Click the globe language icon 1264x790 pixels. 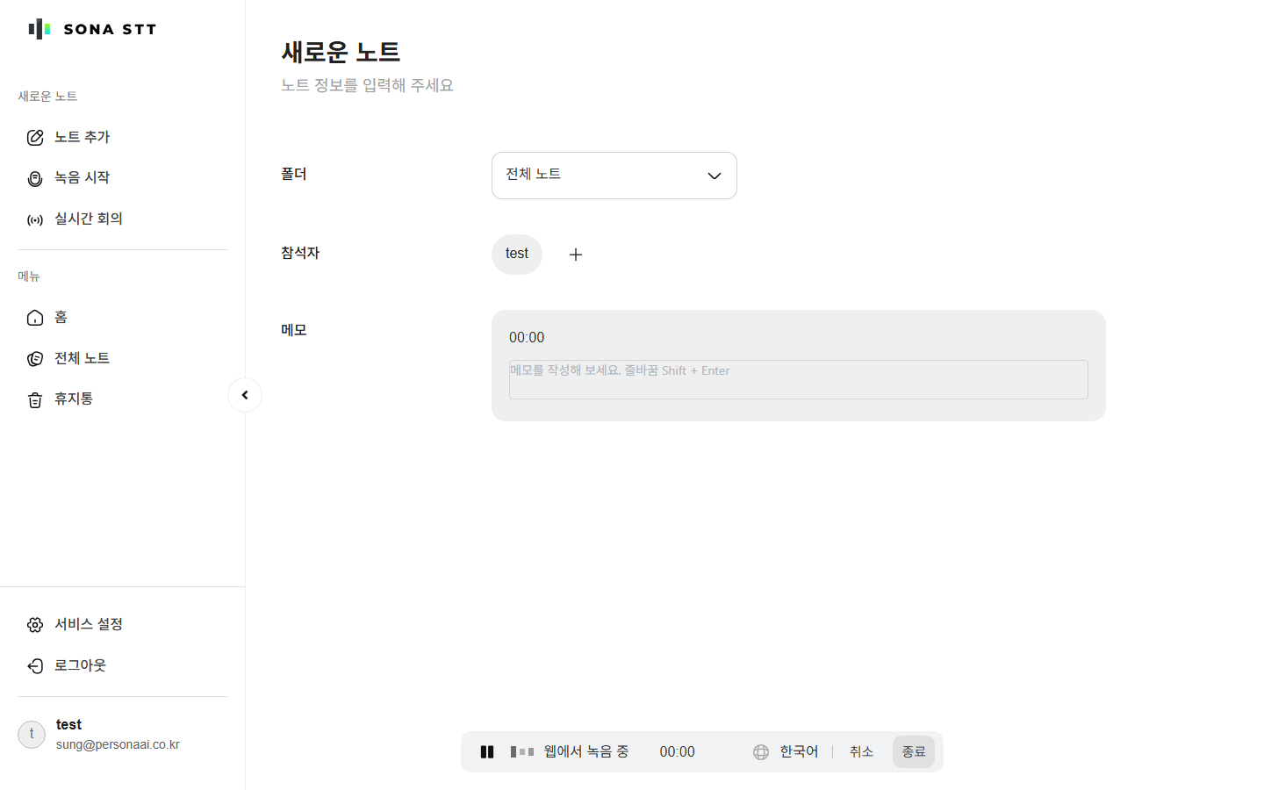coord(761,752)
